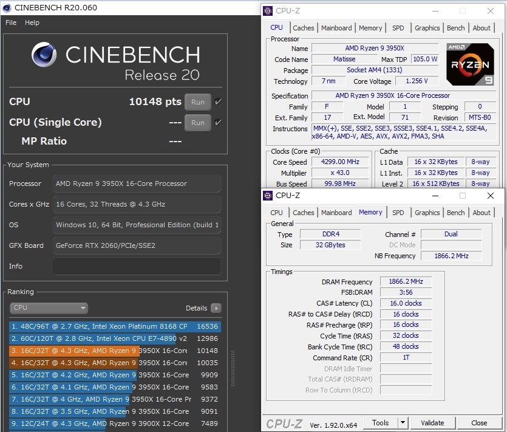Viewport: 507px width, 432px height.
Task: Select ranking entry 7 scoring 9372
Action: (x=115, y=399)
